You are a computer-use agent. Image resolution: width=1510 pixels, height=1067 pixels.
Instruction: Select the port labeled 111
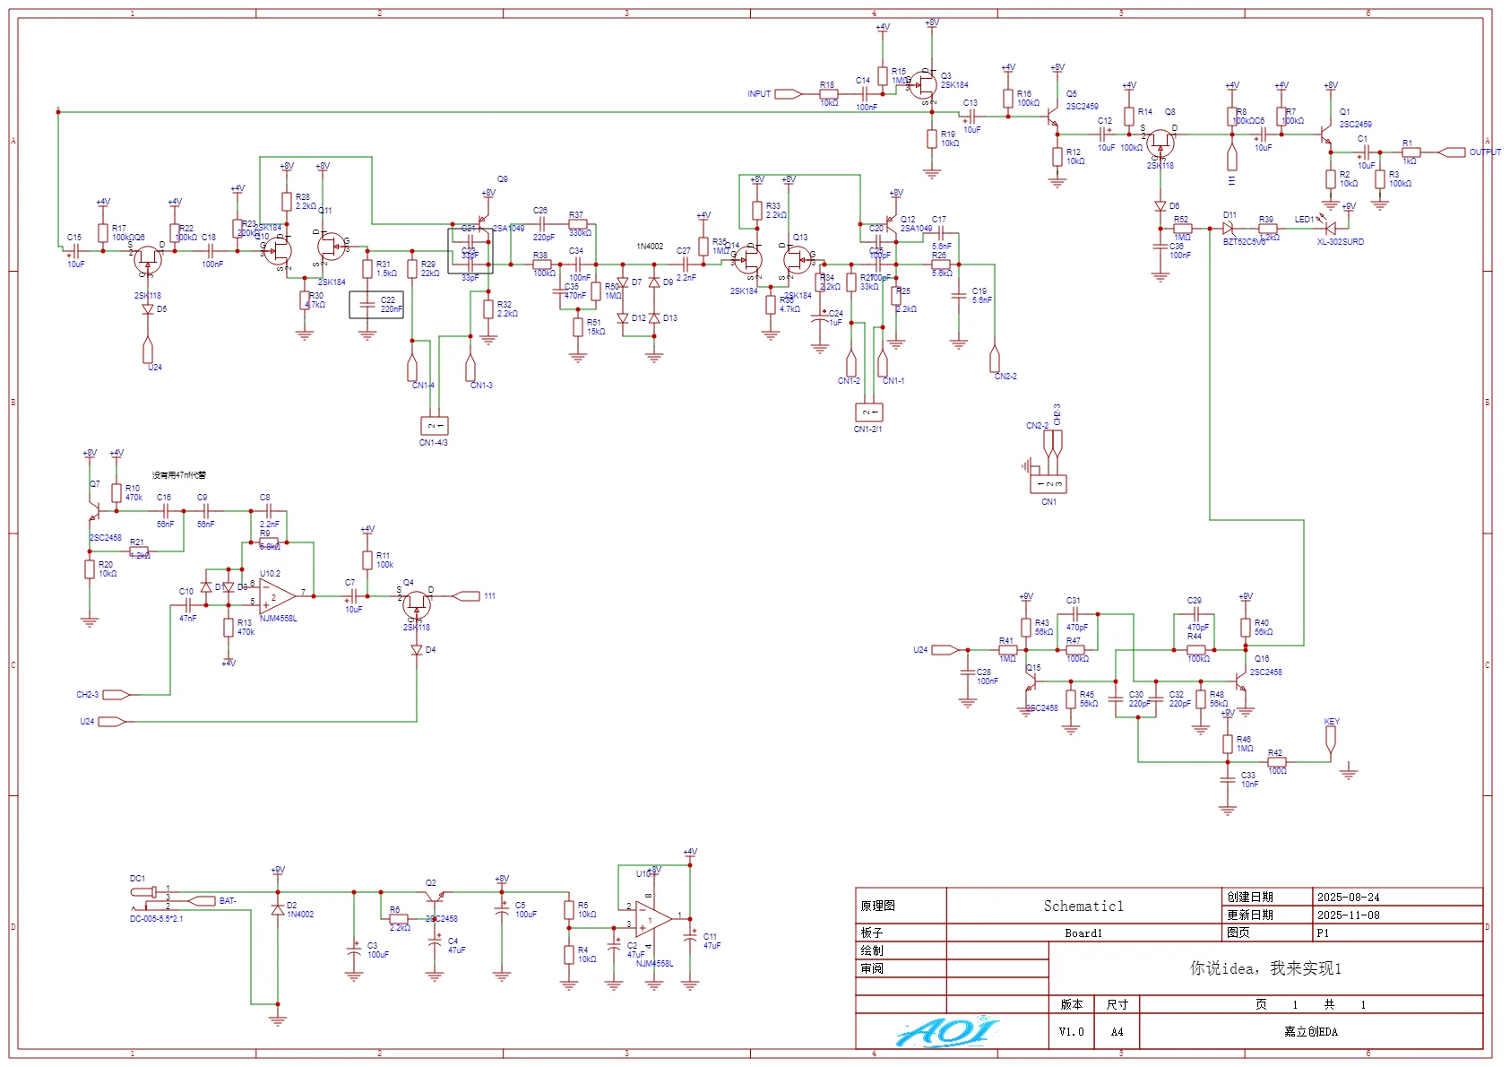(x=467, y=596)
